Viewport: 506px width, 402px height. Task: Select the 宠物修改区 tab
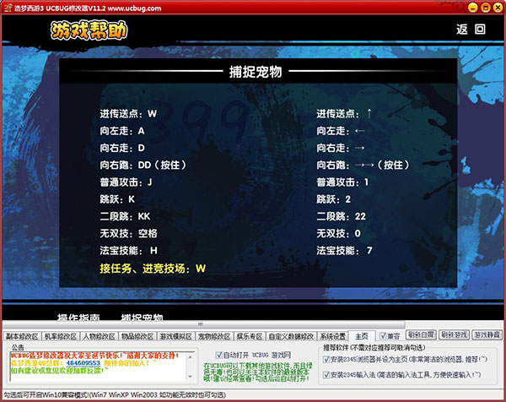213,335
